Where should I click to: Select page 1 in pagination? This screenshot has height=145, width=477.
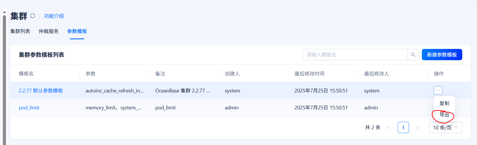click(x=403, y=127)
